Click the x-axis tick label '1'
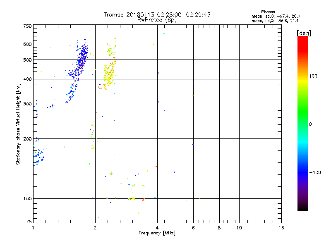 click(33, 228)
